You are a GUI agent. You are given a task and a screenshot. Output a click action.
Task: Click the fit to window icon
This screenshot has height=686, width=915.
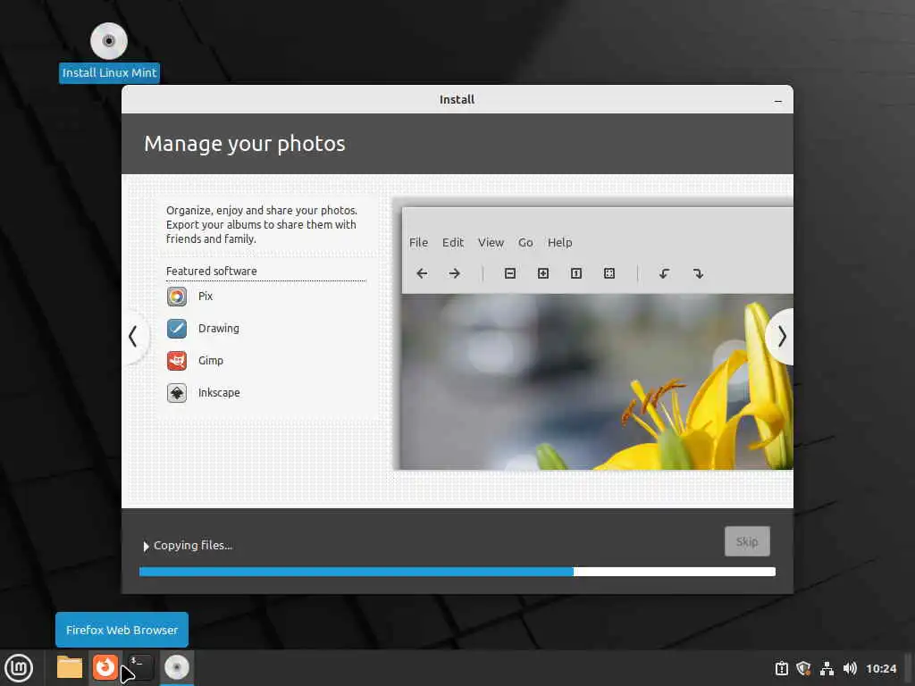point(609,273)
